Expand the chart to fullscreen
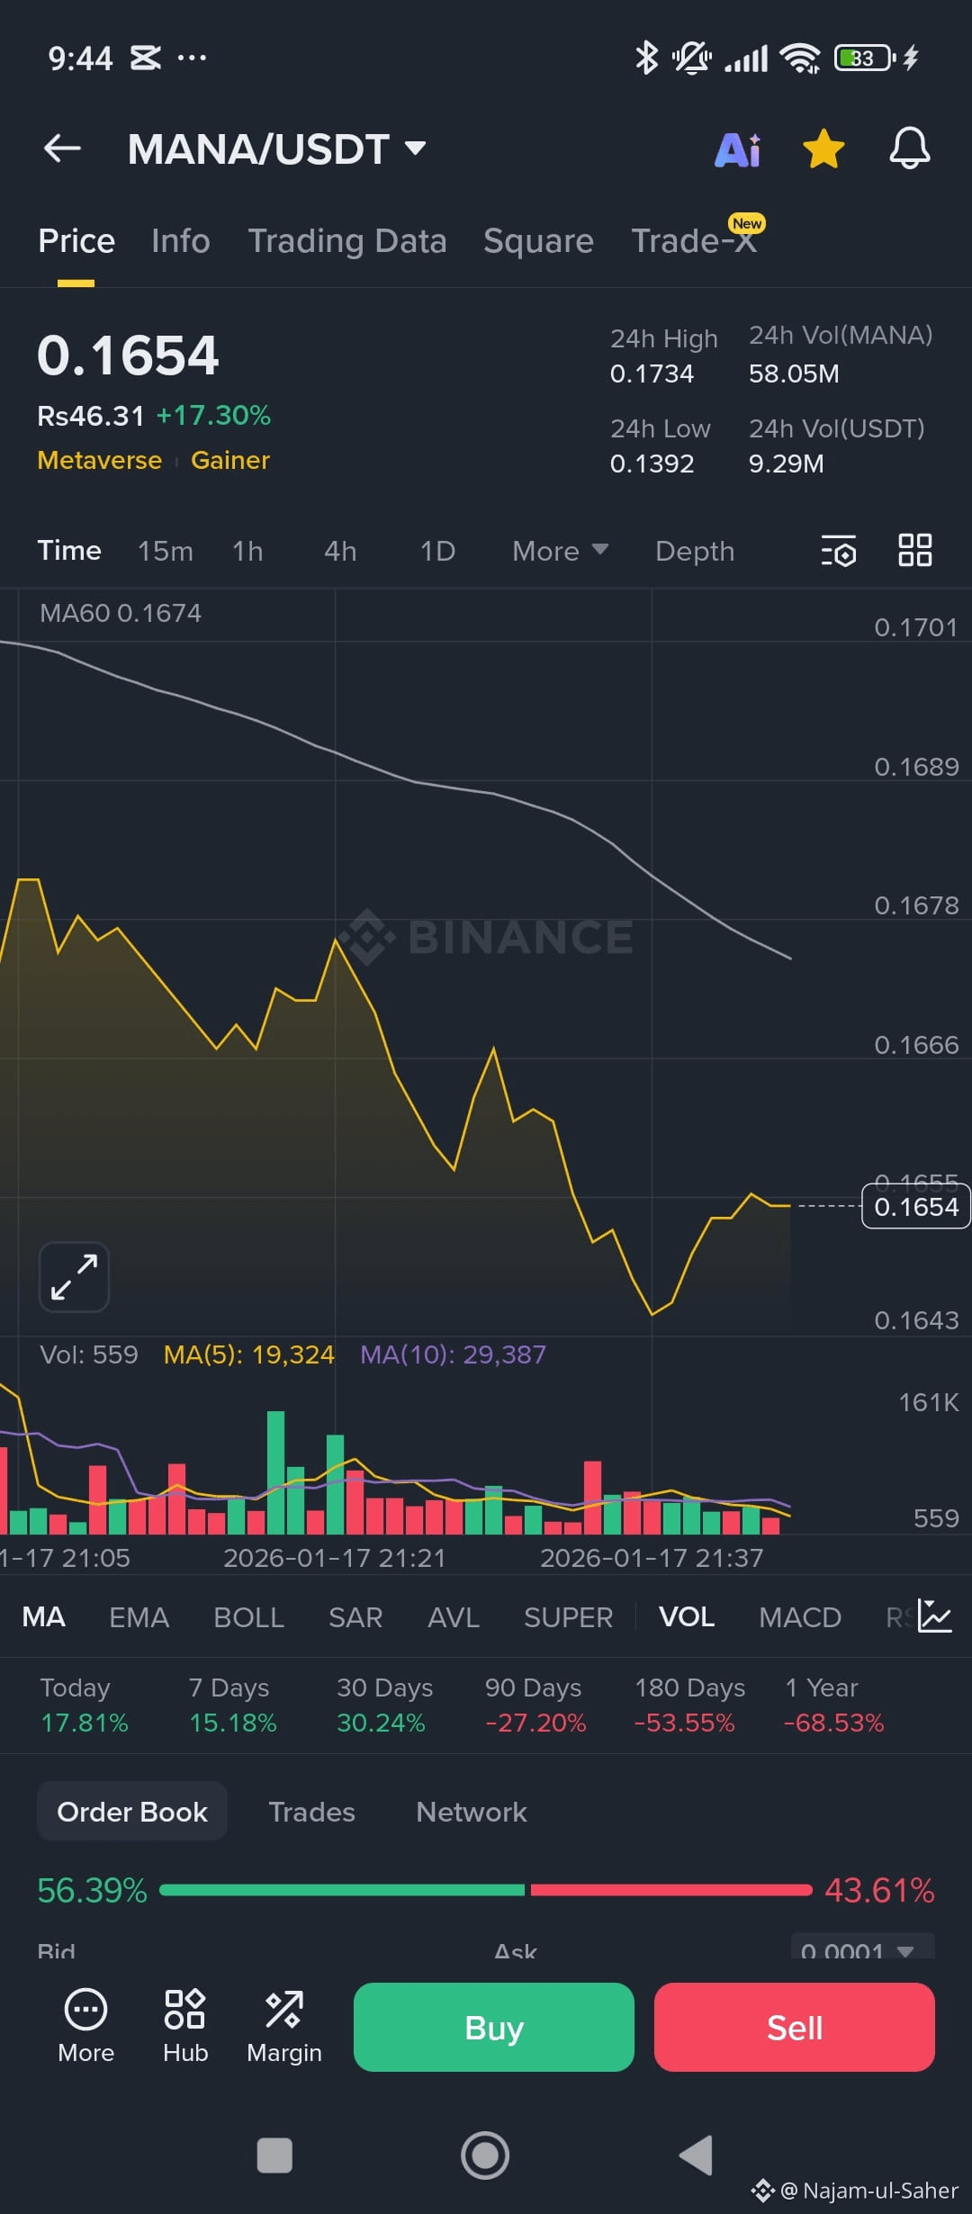972x2214 pixels. pos(73,1276)
